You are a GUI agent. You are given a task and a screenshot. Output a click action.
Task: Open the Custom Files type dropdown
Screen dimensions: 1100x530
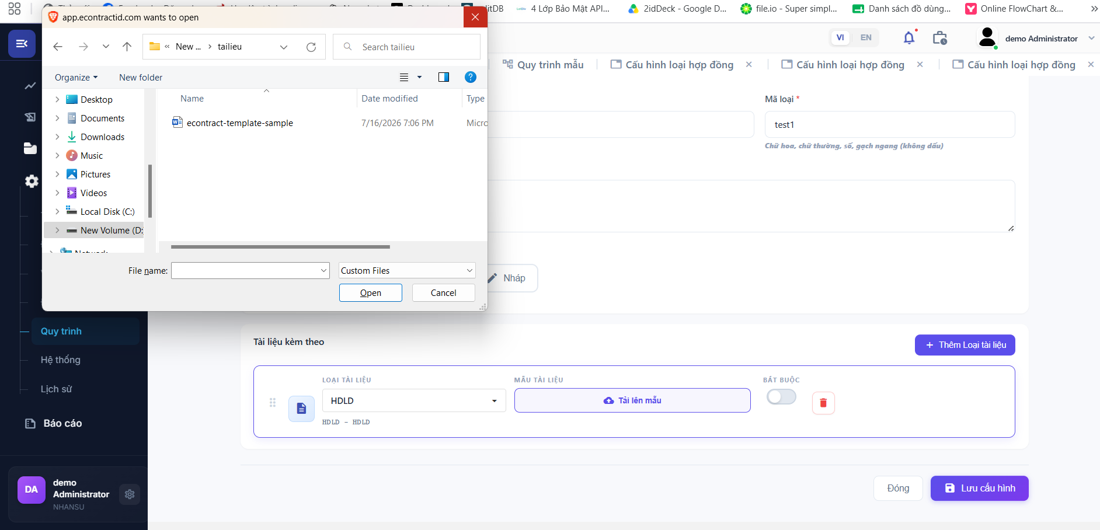point(407,270)
